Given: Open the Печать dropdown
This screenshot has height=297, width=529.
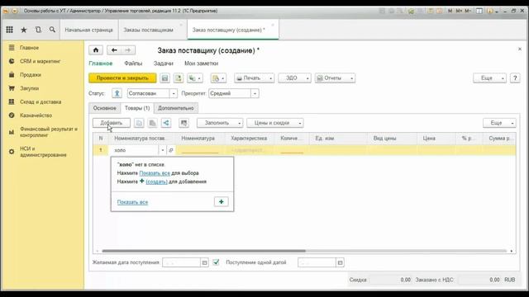Looking at the screenshot, I should pyautogui.click(x=255, y=78).
